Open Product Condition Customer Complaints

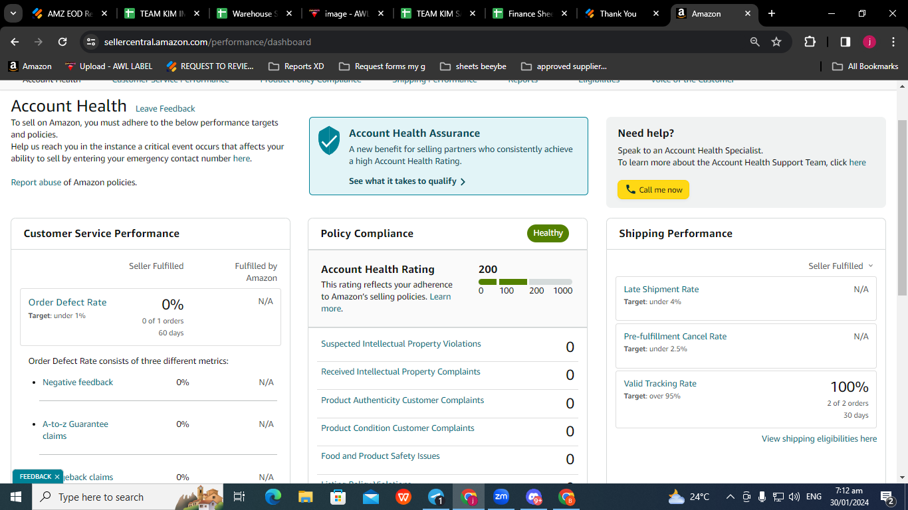397,428
